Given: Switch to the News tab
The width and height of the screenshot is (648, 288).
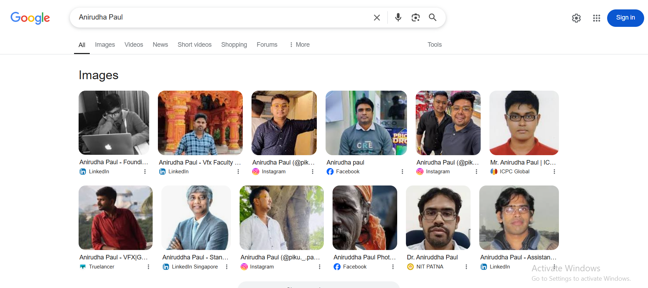Looking at the screenshot, I should 160,45.
